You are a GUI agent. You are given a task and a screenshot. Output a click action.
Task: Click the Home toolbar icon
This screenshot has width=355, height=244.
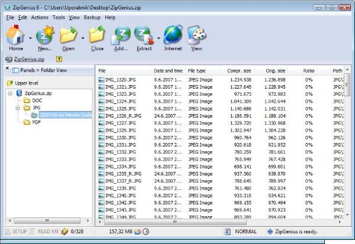pyautogui.click(x=15, y=37)
